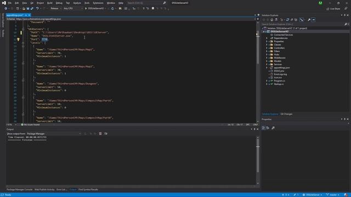Select the appsettings.json editor tab
The image size is (351, 197).
click(15, 15)
